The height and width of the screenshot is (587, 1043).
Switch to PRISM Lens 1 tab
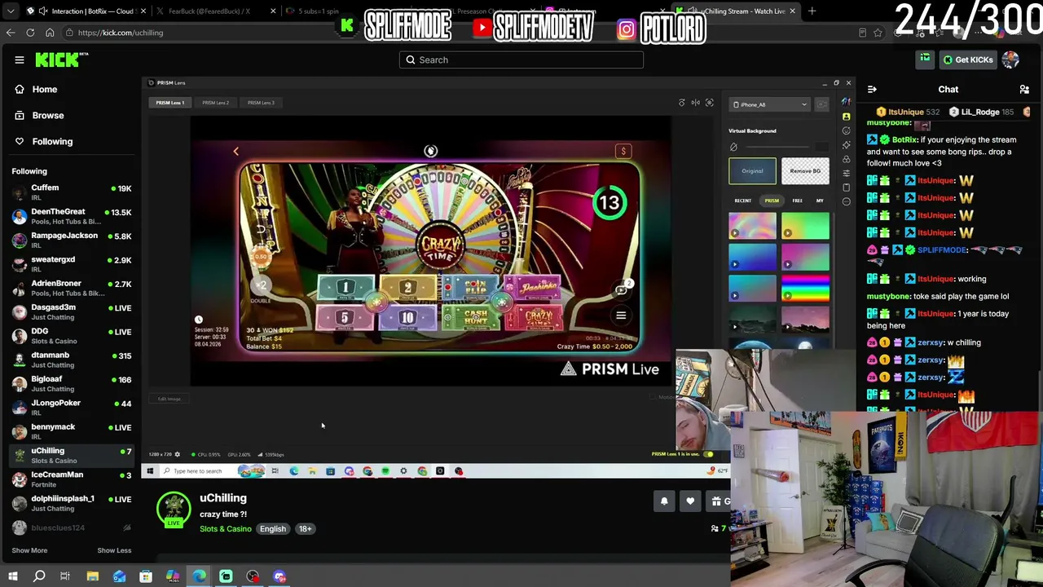[169, 103]
